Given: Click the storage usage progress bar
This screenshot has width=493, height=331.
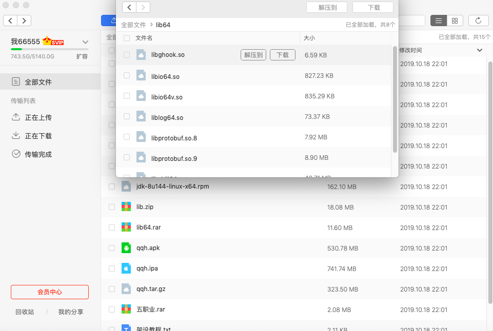Looking at the screenshot, I should [49, 49].
